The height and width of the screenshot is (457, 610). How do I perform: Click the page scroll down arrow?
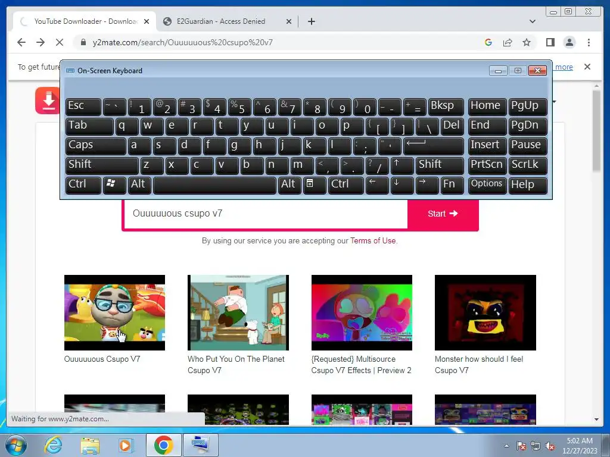[x=596, y=420]
